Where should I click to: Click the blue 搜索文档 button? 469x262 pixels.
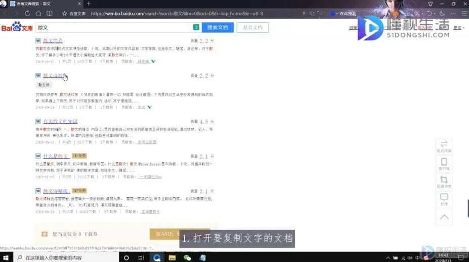[218, 27]
